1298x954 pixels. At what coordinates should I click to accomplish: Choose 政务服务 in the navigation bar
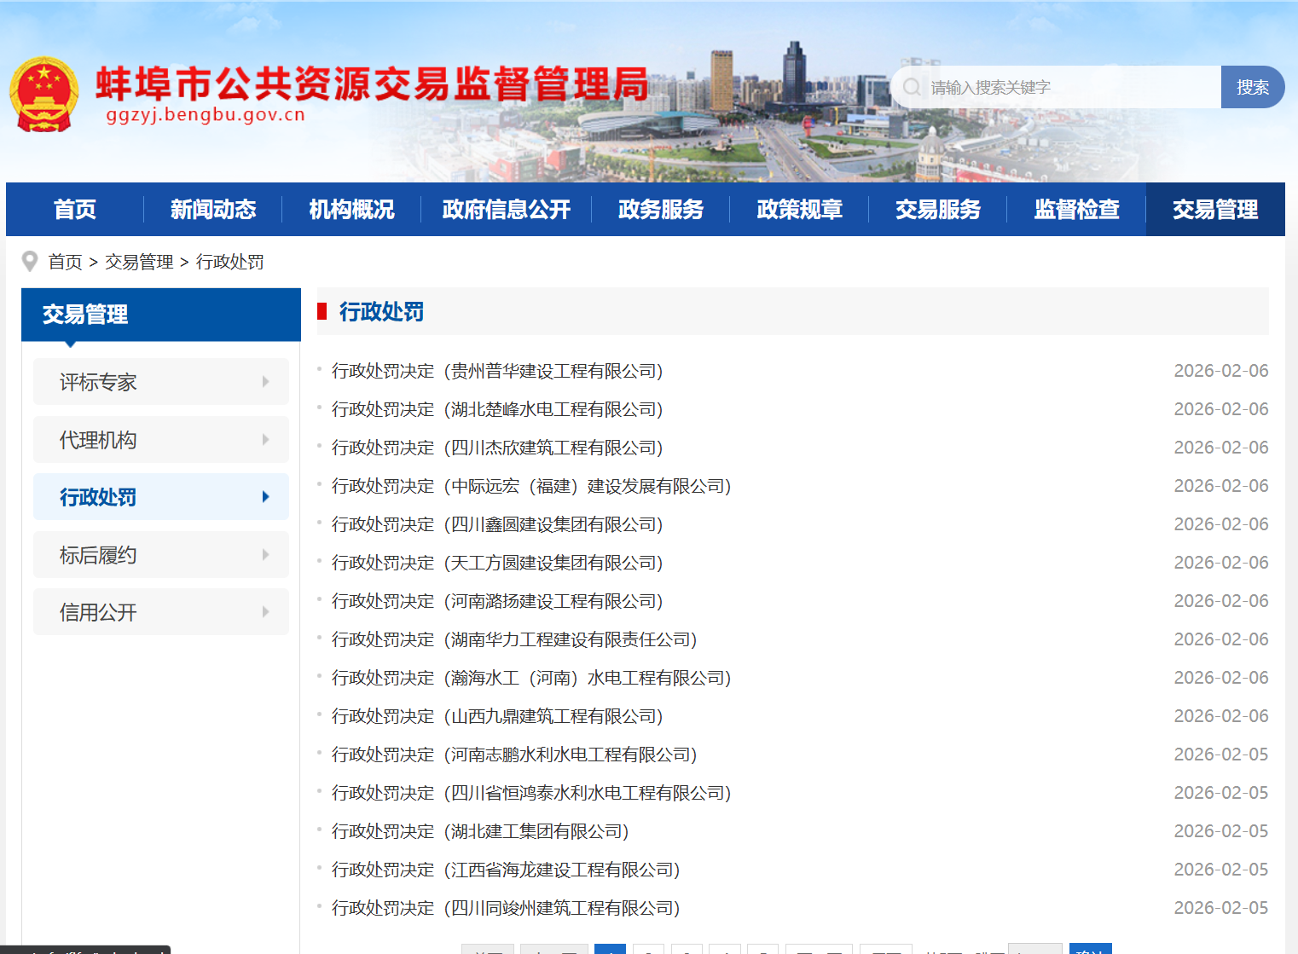click(661, 209)
